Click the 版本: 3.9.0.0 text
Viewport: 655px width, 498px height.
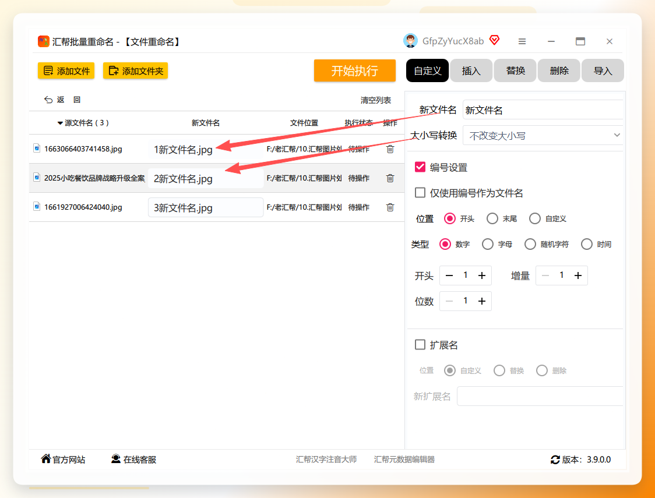(x=586, y=460)
